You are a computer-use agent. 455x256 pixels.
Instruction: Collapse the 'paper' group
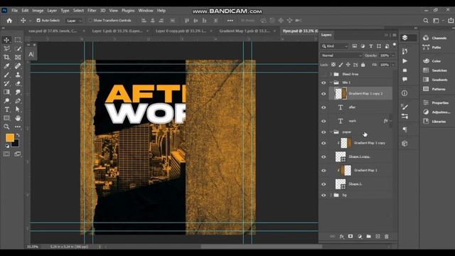click(331, 132)
